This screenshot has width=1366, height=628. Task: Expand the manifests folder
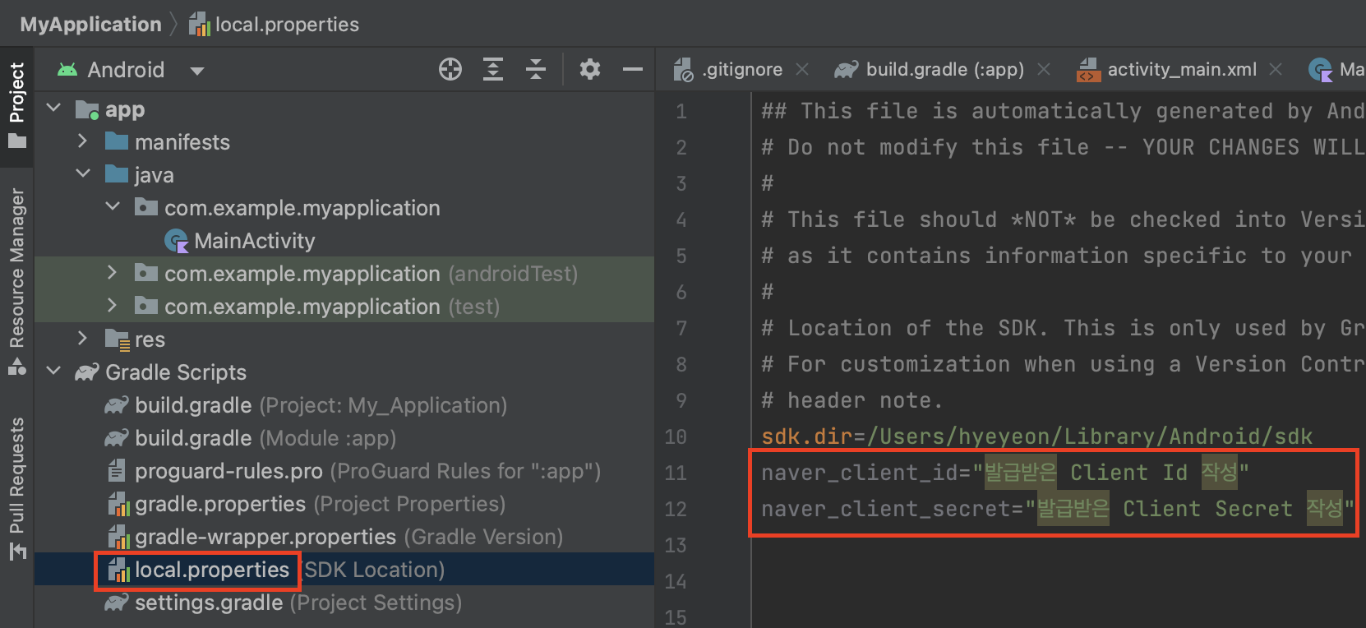point(82,141)
